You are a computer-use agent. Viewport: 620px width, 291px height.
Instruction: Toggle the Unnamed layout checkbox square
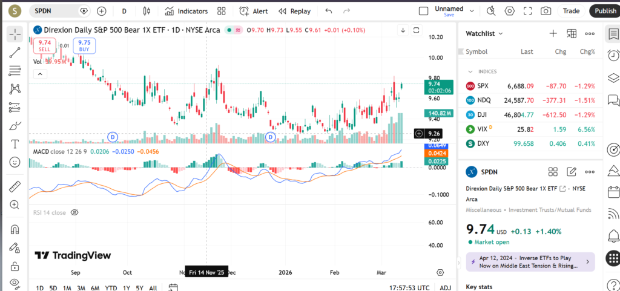[x=424, y=11]
